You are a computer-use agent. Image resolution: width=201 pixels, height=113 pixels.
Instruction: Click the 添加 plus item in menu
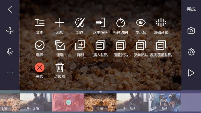coord(60,23)
